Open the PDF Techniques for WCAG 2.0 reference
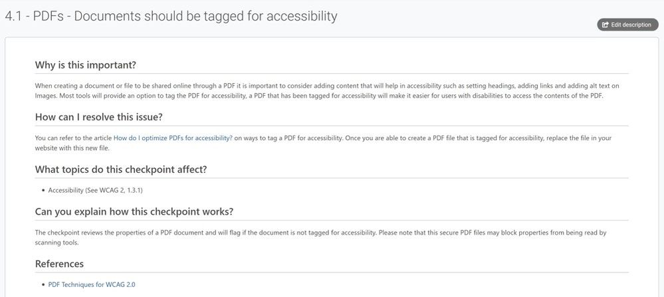 [92, 285]
